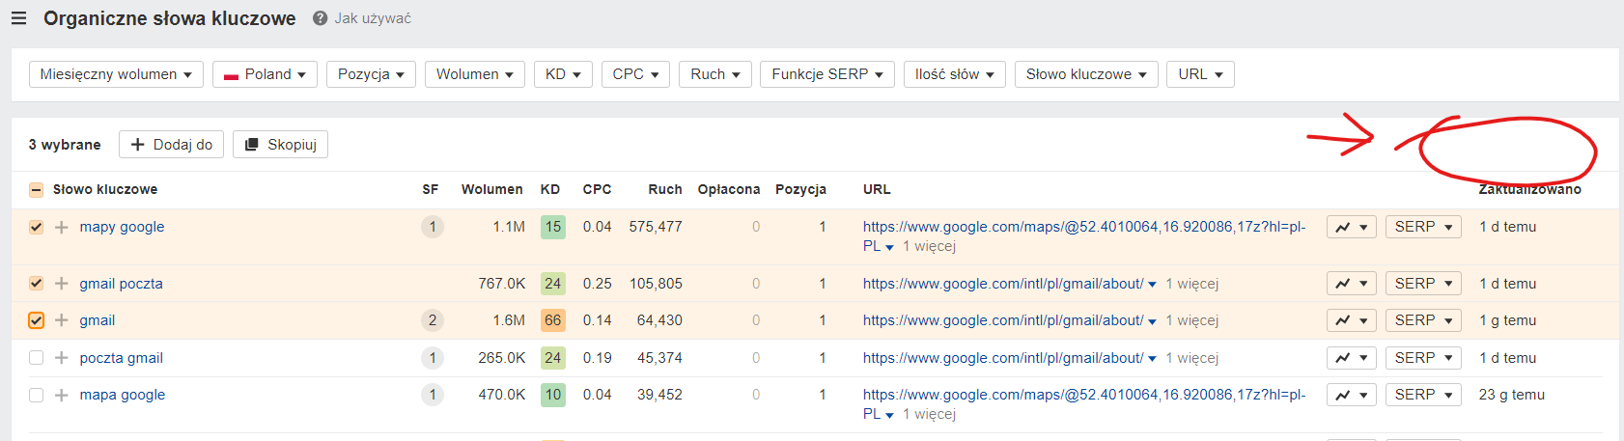Uncheck the gmail poczta row checkbox
This screenshot has height=441, width=1624.
36,284
